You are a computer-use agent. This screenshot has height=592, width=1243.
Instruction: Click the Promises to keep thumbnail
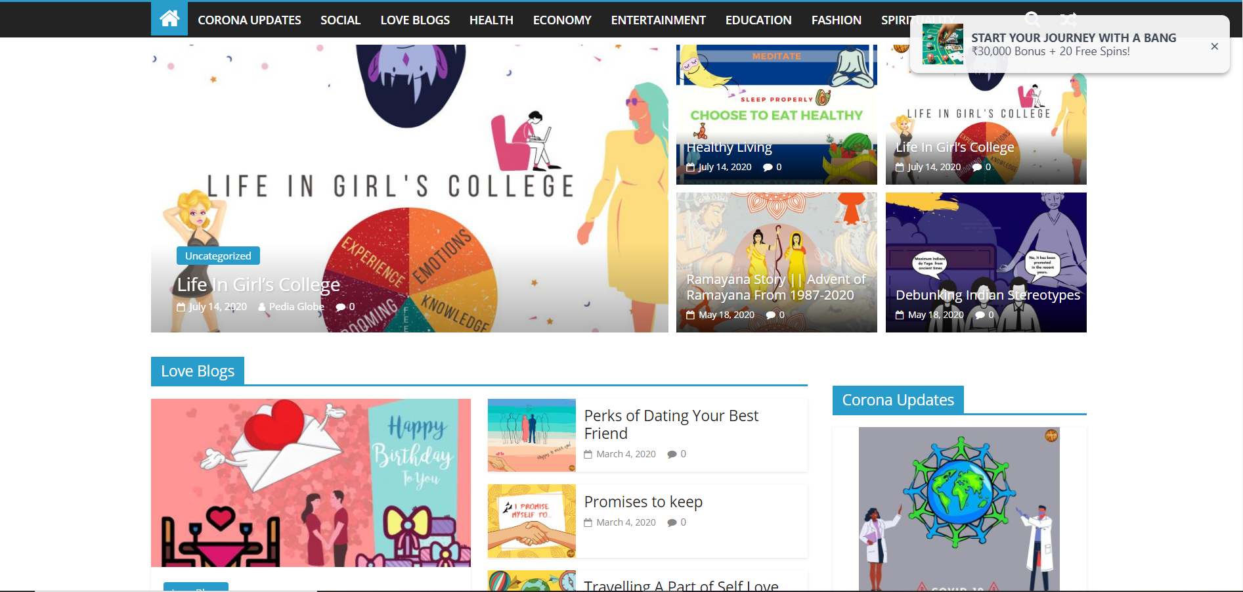tap(531, 521)
